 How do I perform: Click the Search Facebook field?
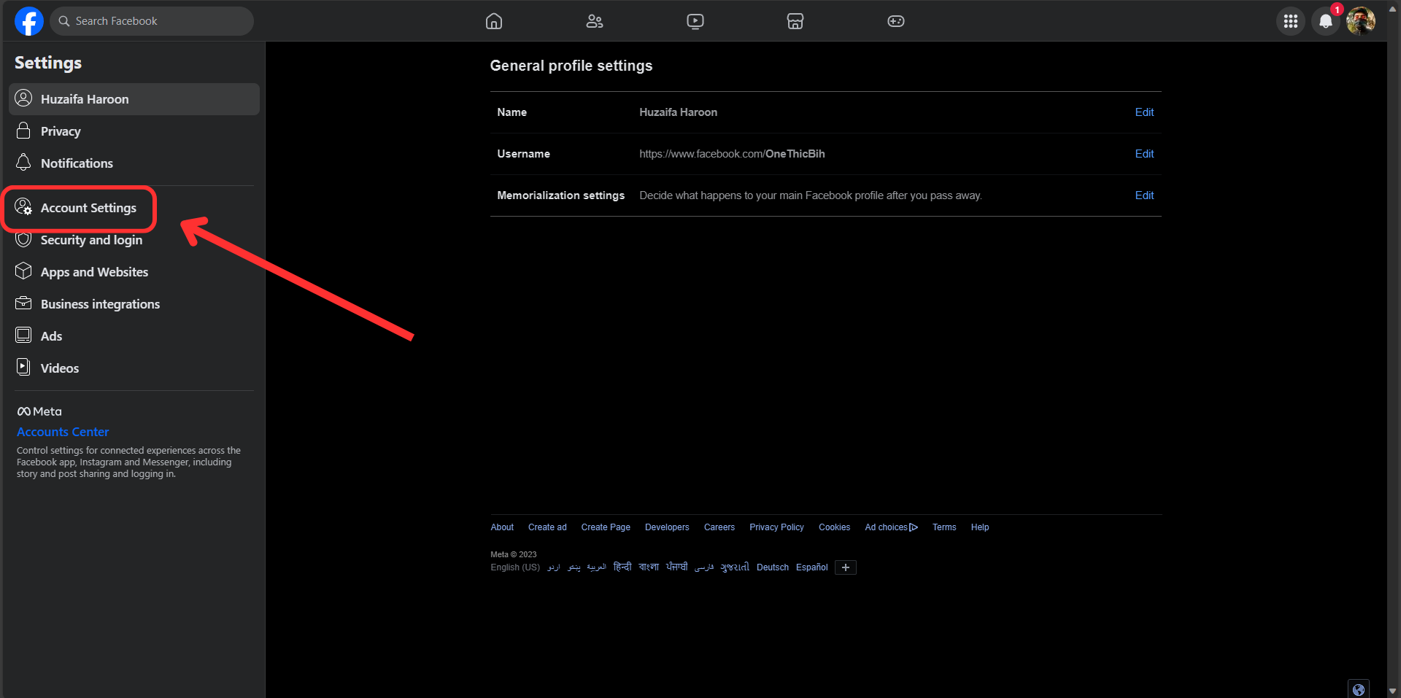point(152,21)
